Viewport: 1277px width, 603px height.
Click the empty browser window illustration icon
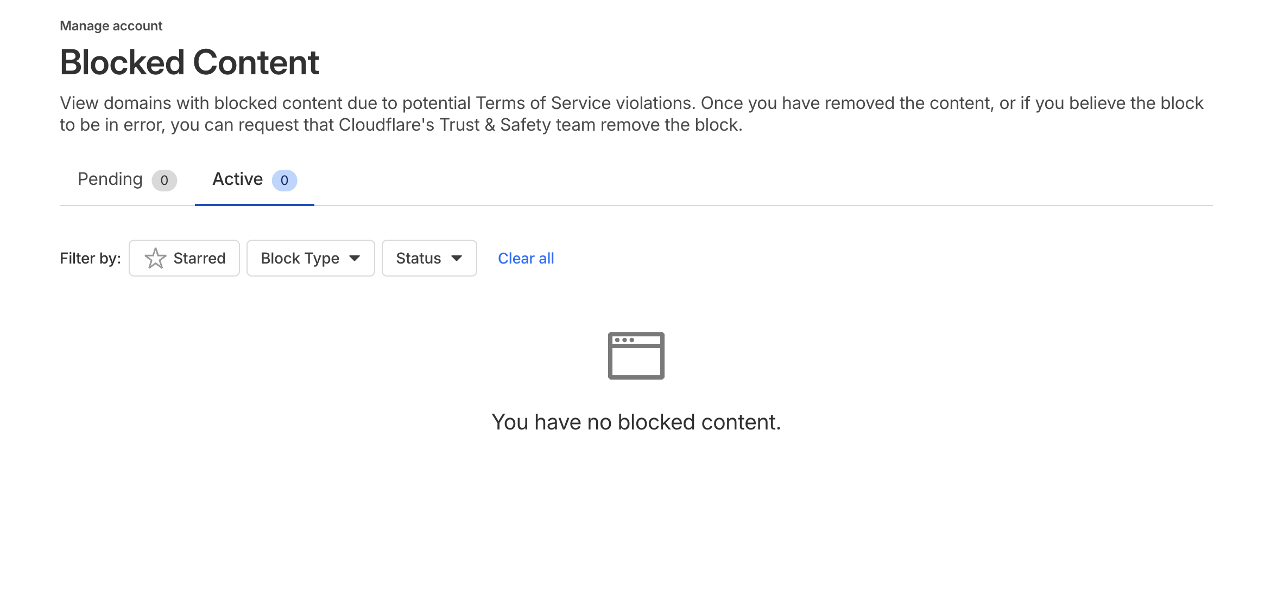pyautogui.click(x=636, y=356)
